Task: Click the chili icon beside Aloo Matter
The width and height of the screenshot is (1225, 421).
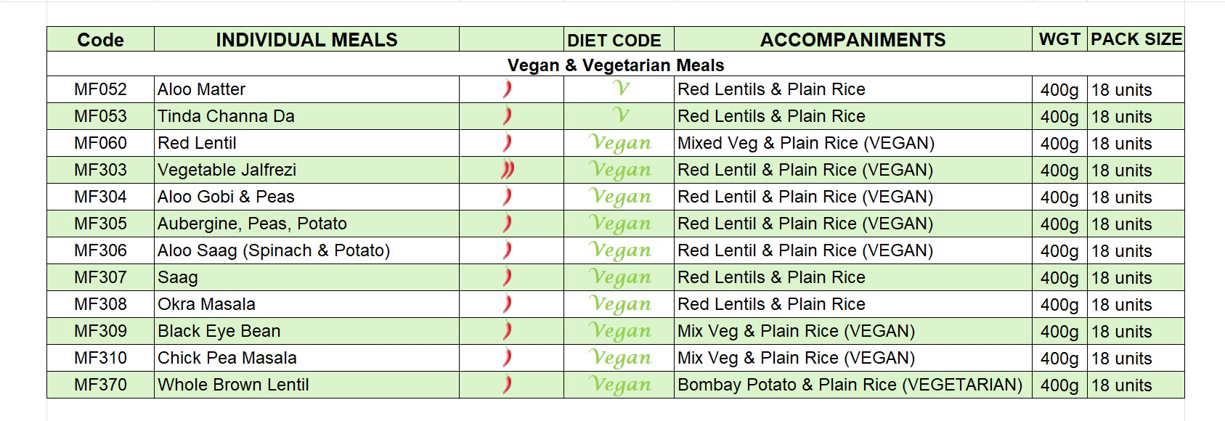Action: point(507,89)
